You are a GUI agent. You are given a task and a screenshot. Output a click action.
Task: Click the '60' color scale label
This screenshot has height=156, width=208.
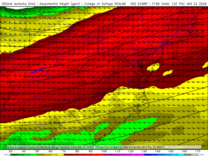pos(50,151)
